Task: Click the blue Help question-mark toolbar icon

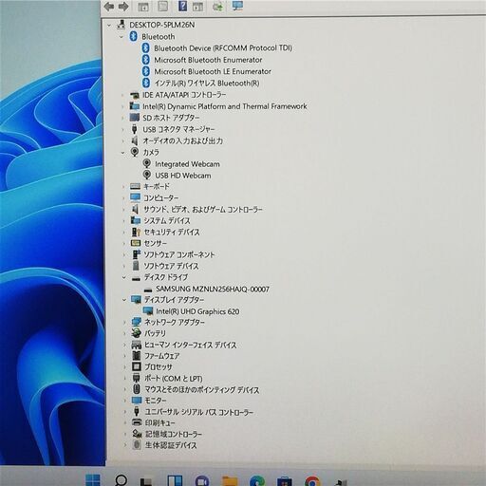Action: coord(182,6)
